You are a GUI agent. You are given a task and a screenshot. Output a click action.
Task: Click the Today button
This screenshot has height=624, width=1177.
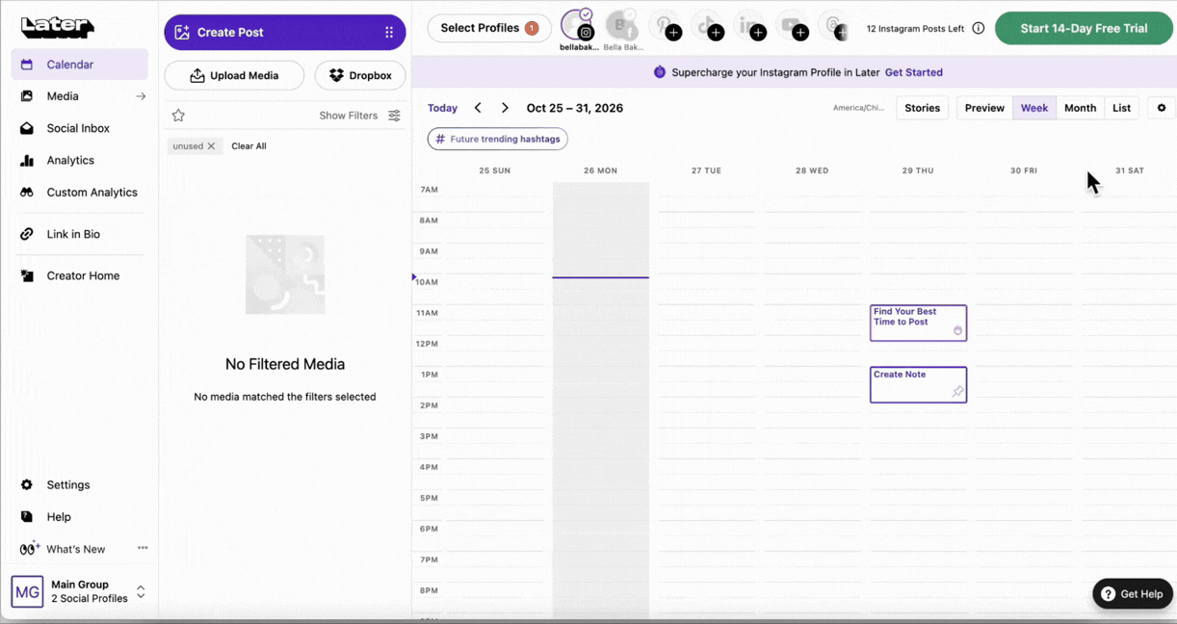point(443,108)
